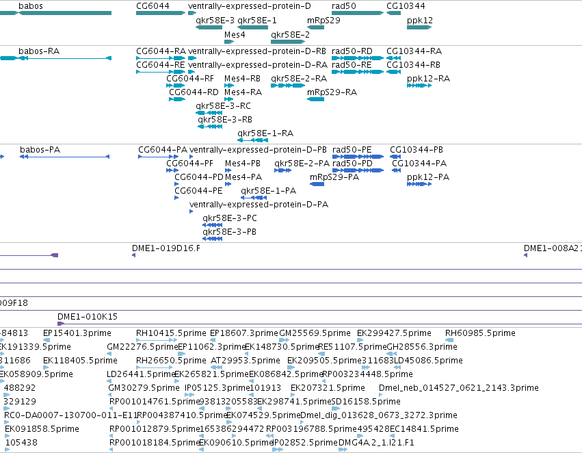Click the qkr58E-2 gene label
The image size is (582, 453).
(x=290, y=34)
